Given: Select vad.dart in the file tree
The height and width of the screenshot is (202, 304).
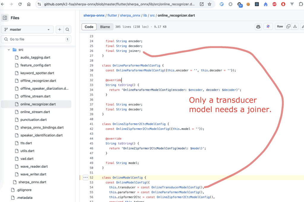Looking at the screenshot, I should click(27, 158).
